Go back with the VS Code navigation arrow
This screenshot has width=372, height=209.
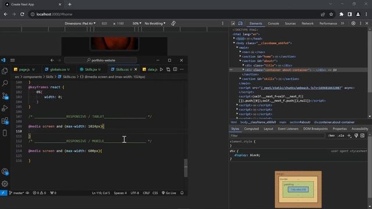(52, 60)
